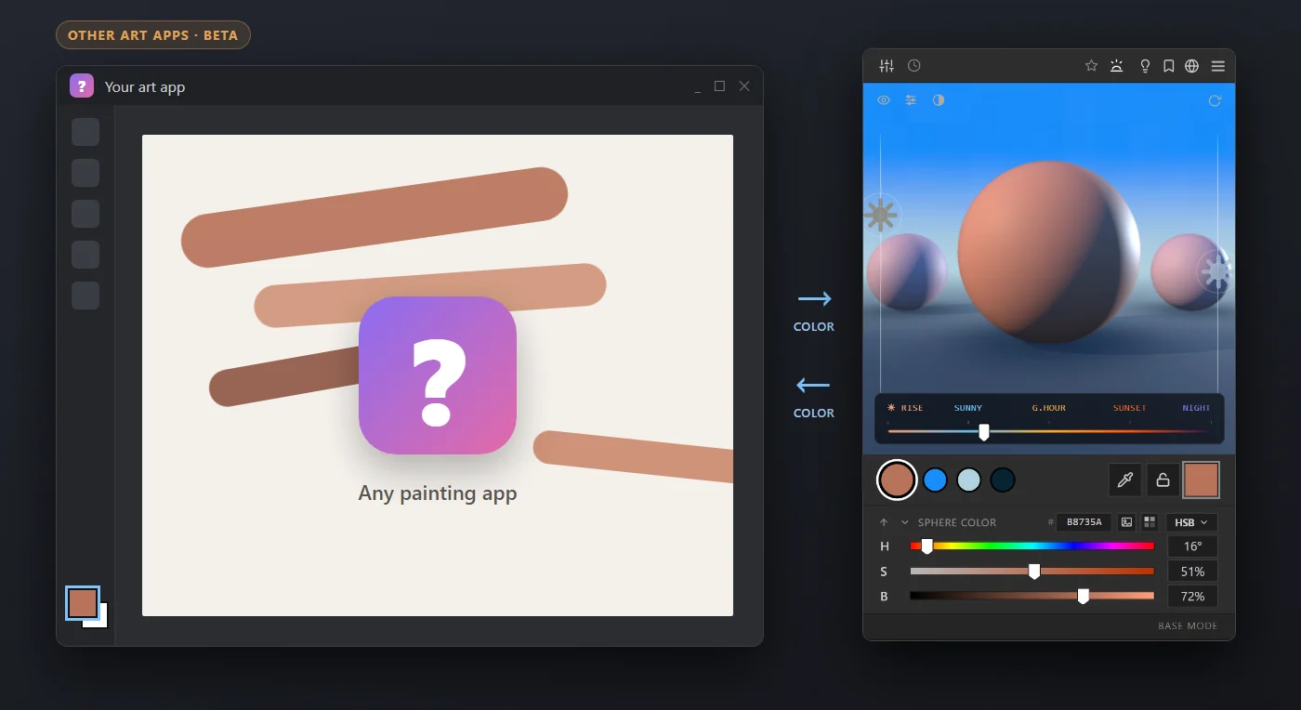
Task: Click the Other Art Apps · Beta badge
Action: [x=153, y=35]
